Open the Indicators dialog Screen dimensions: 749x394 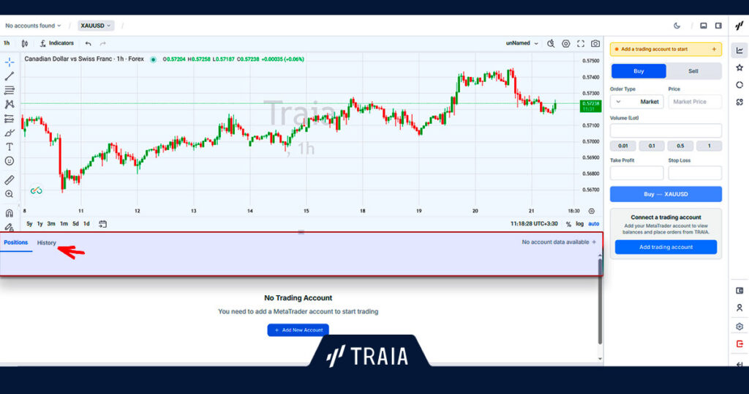(57, 43)
